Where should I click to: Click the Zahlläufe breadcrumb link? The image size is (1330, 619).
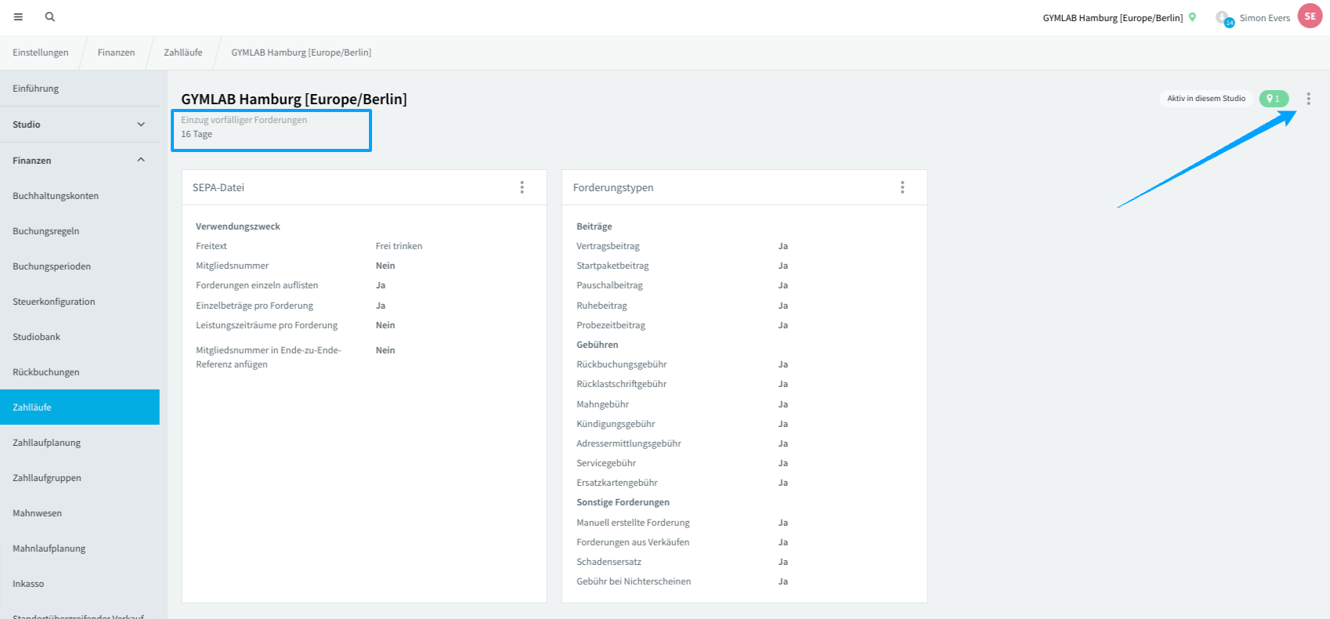[x=183, y=52]
